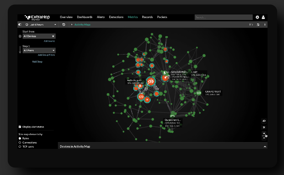Size map elements by Connections

[20, 142]
